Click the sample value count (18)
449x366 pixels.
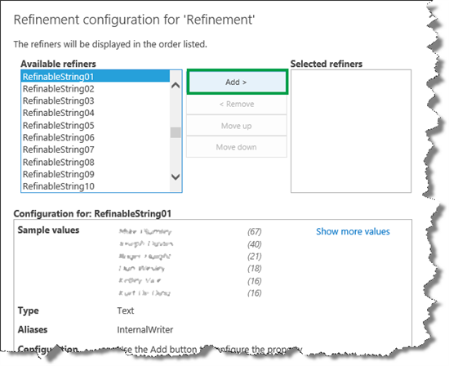(x=254, y=268)
